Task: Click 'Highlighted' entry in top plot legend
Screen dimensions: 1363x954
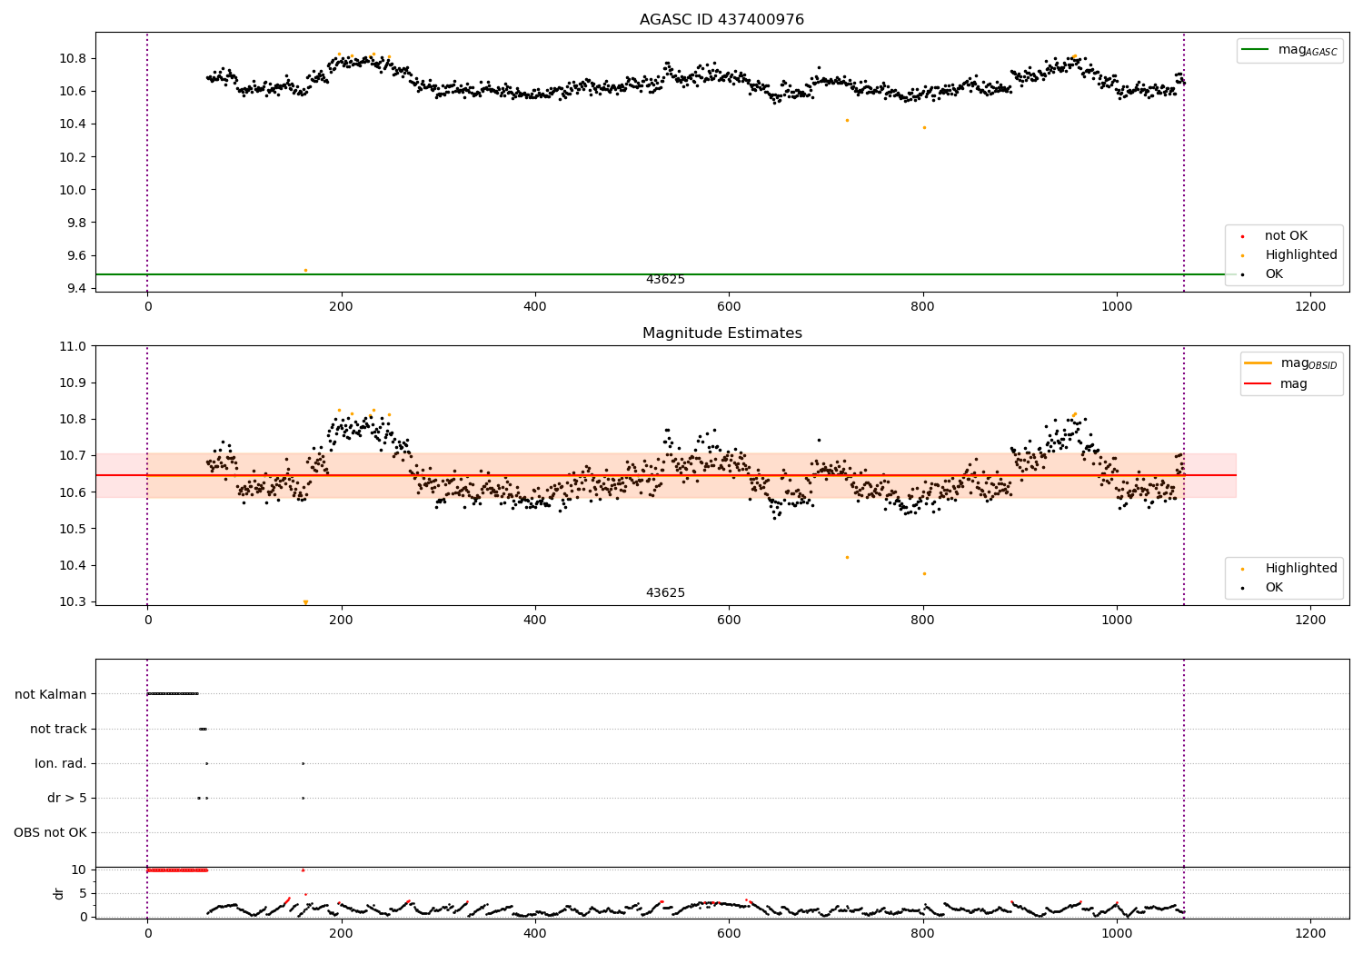Action: tap(1301, 255)
